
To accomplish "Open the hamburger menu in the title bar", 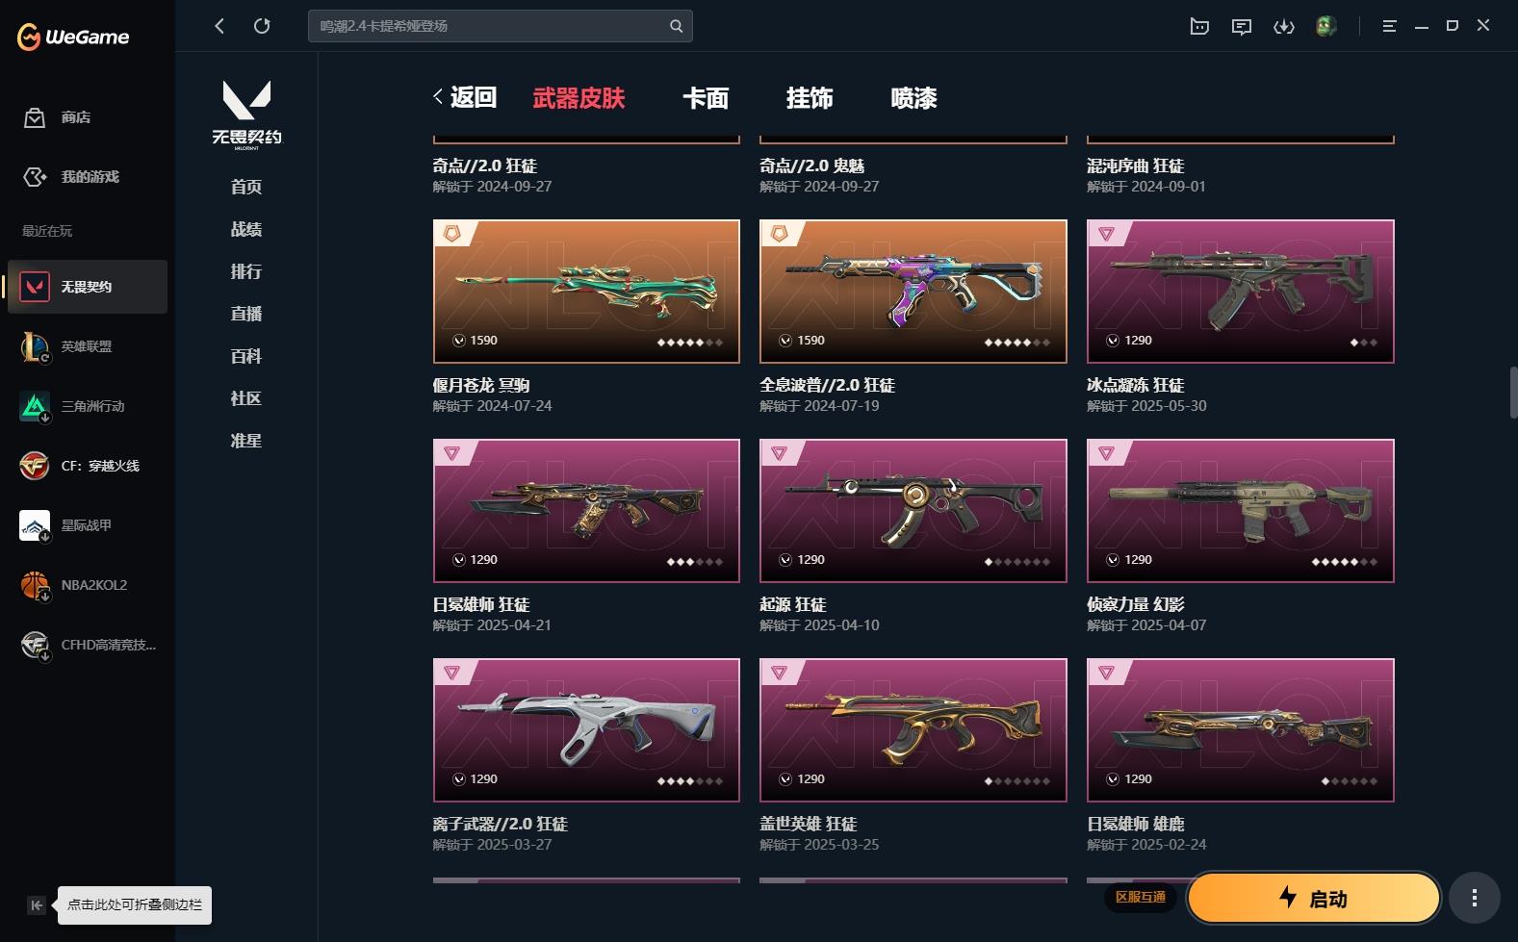I will [1389, 26].
